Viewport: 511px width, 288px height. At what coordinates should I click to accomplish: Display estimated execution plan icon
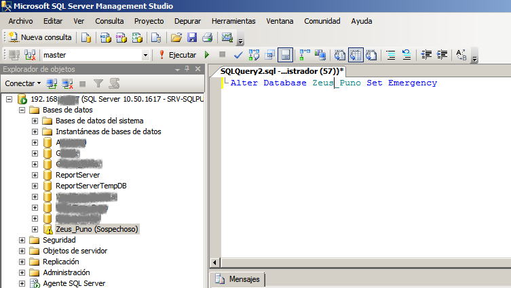[x=254, y=55]
